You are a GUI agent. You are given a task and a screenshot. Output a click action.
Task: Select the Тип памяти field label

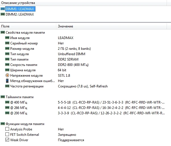(x=19, y=59)
